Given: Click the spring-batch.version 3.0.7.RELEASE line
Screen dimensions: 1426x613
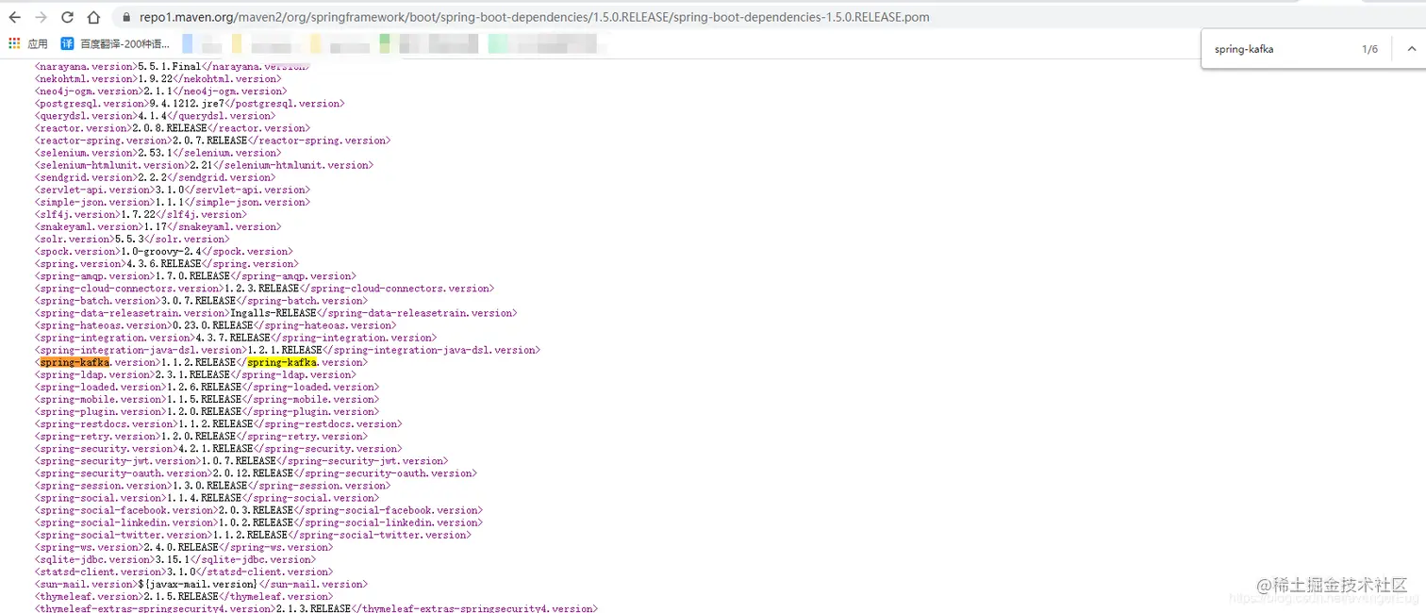Looking at the screenshot, I should tap(201, 300).
